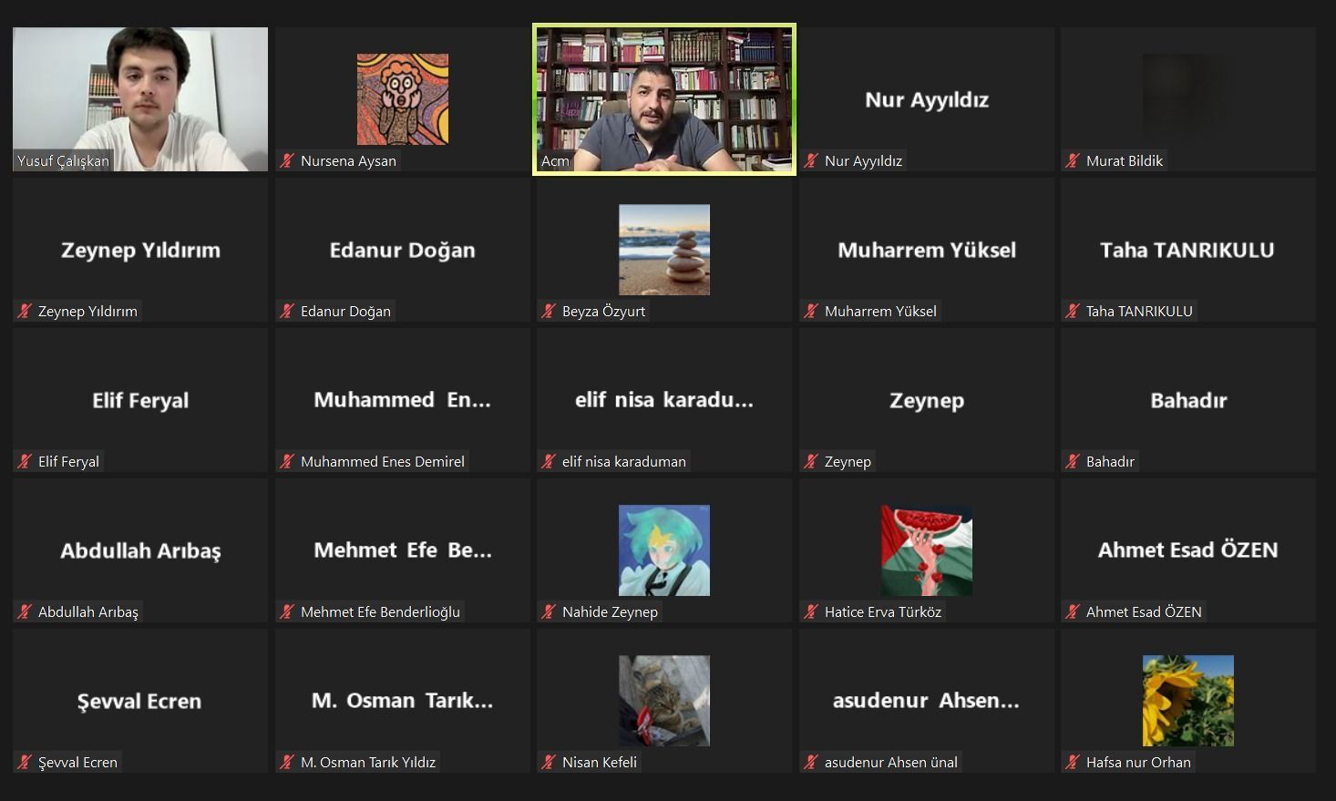Click the asudenur Ahsen ünal name label
Screen dimensions: 1336x801
coord(890,763)
